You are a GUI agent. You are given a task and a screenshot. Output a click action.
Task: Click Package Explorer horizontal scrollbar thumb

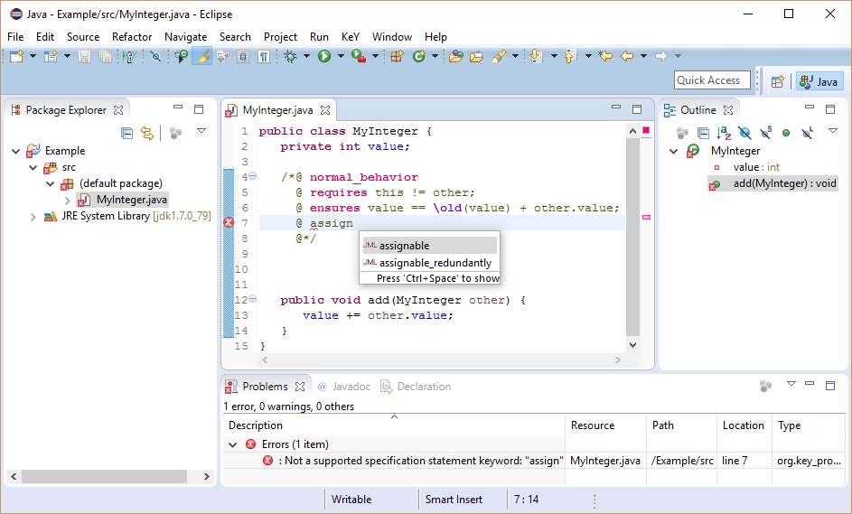(104, 476)
